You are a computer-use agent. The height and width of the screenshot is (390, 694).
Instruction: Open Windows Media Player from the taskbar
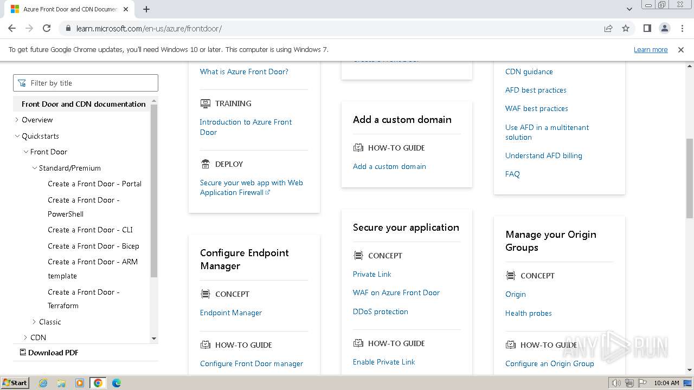coord(80,383)
